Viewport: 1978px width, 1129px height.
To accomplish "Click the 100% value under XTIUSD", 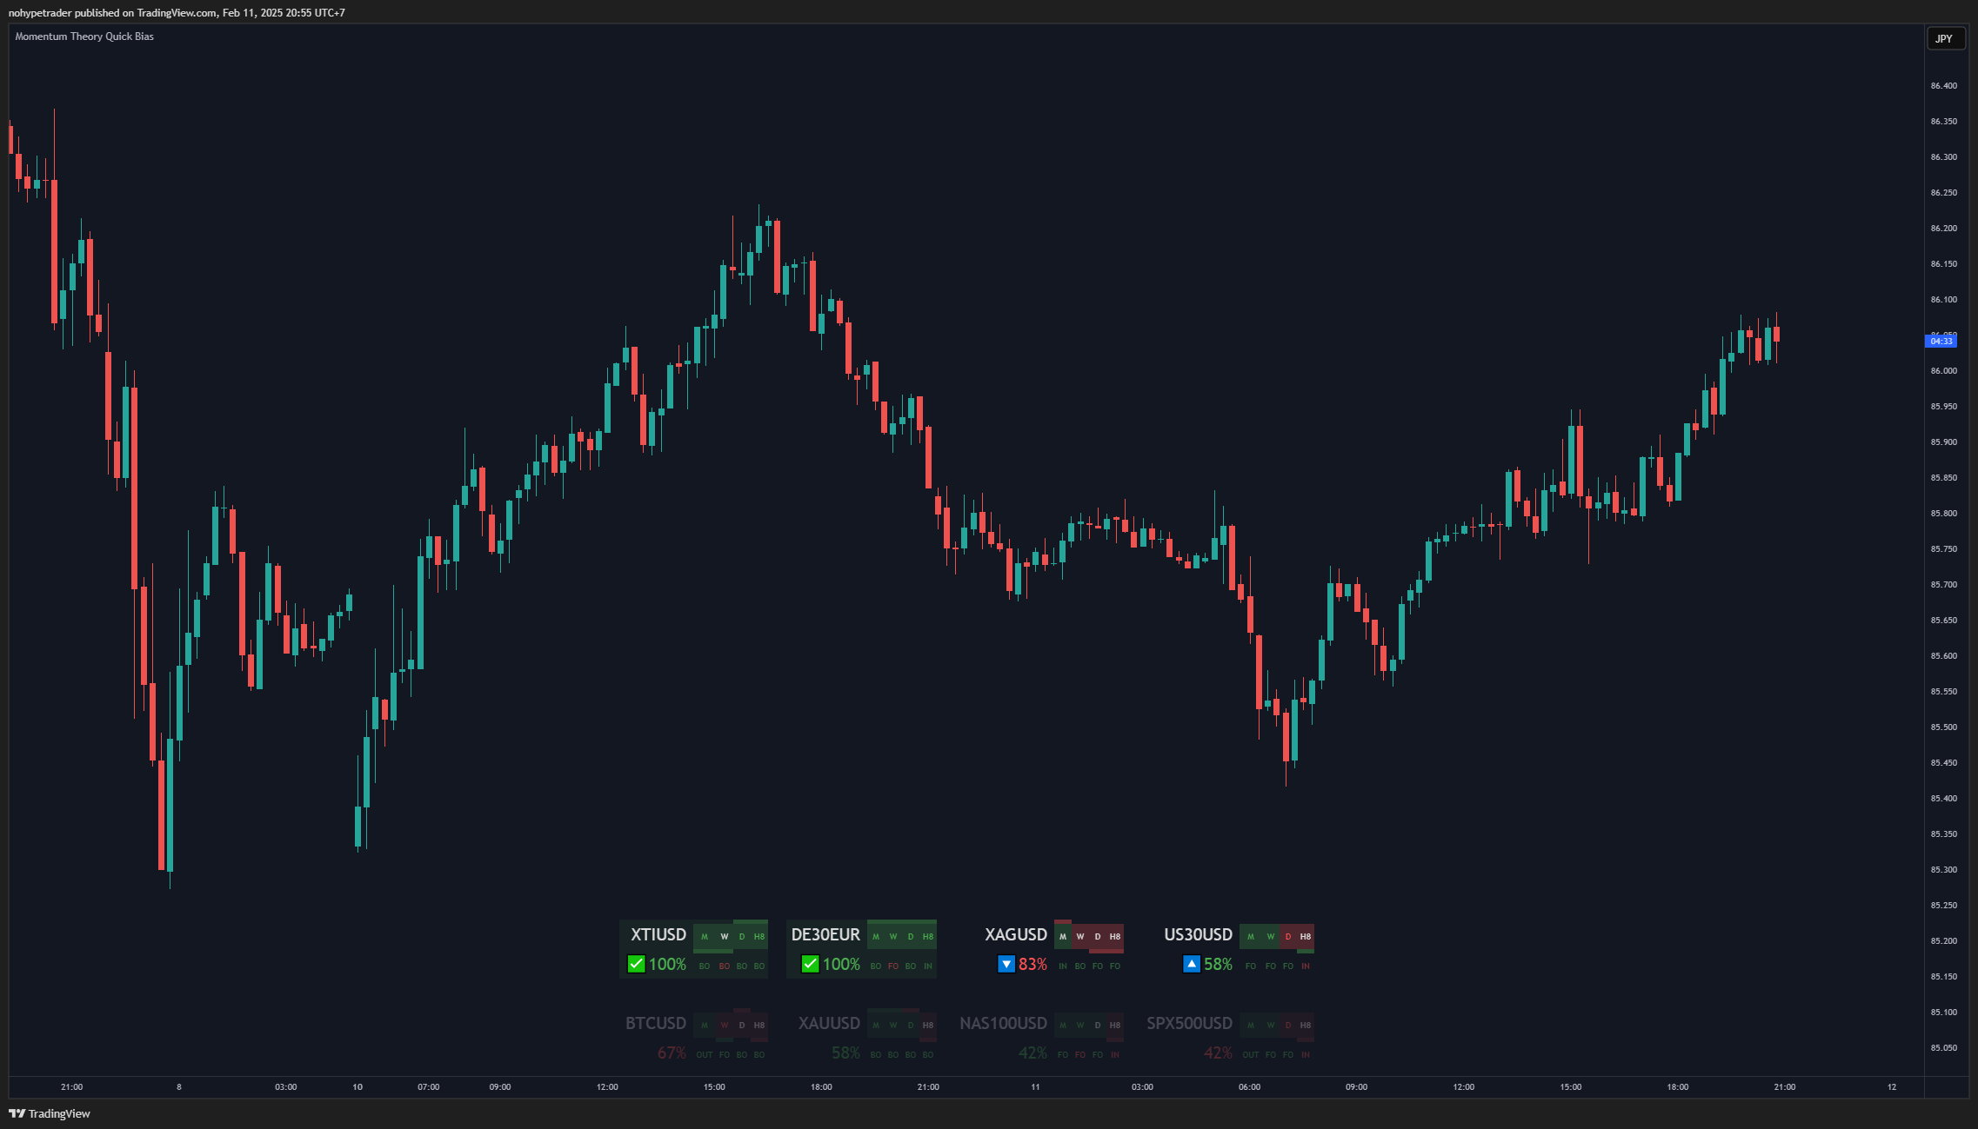I will pos(667,964).
